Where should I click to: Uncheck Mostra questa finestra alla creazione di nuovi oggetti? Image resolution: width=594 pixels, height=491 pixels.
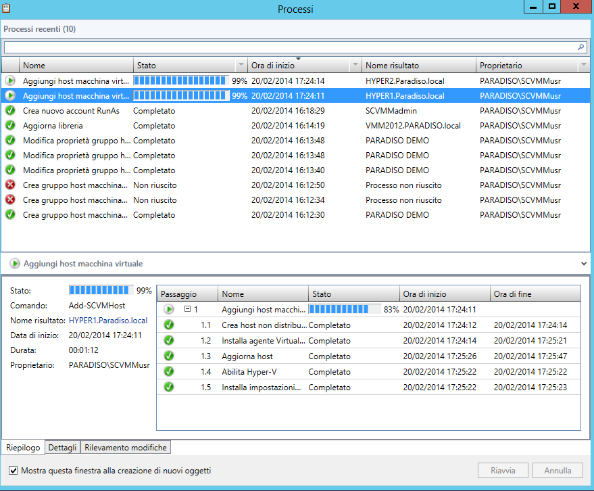point(12,470)
